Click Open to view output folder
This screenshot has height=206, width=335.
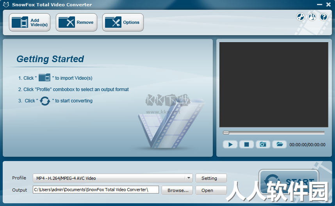pyautogui.click(x=211, y=190)
